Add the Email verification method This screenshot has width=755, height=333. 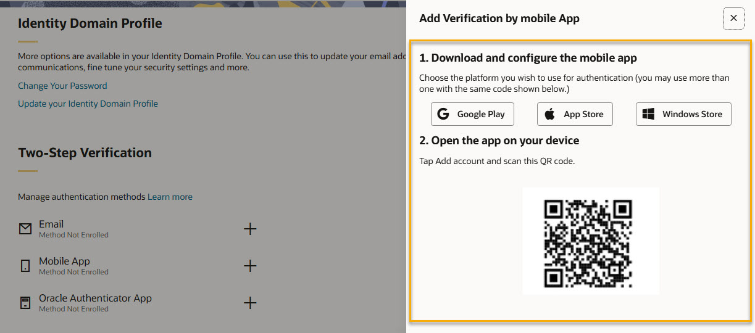250,229
